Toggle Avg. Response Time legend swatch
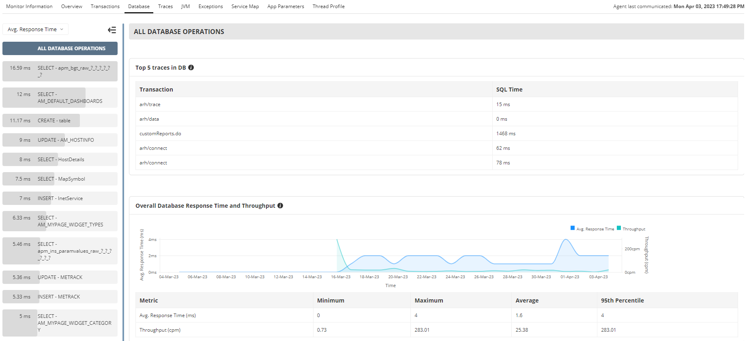747x341 pixels. pos(573,228)
